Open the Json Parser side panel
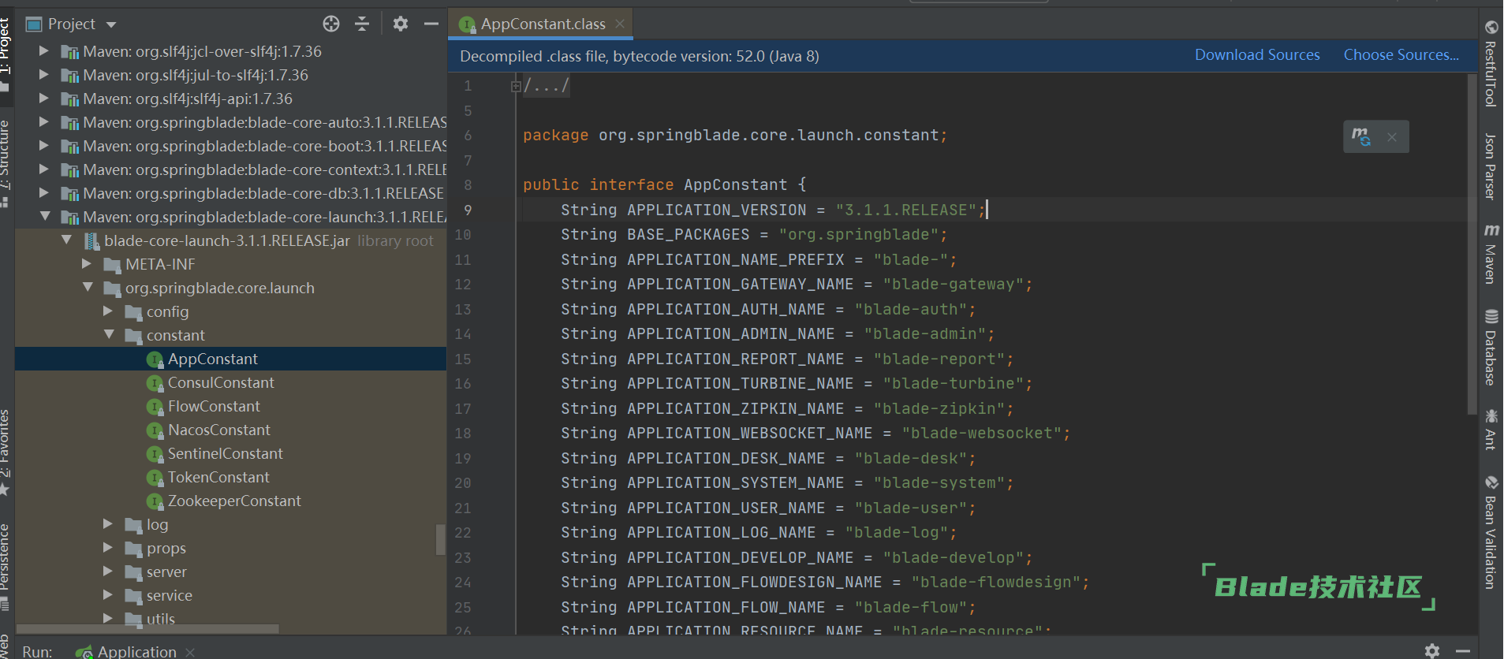Screen dimensions: 1504x659 click(1491, 166)
